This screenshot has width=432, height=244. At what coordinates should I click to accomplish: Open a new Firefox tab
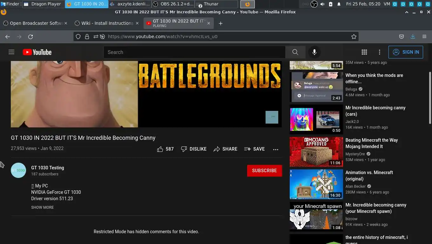click(x=221, y=23)
